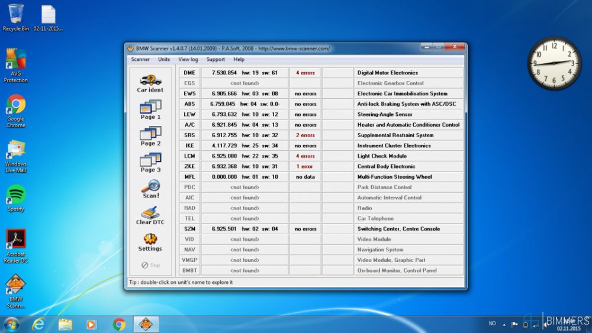The image size is (592, 333).
Task: Open File Explorer from taskbar
Action: 65,324
